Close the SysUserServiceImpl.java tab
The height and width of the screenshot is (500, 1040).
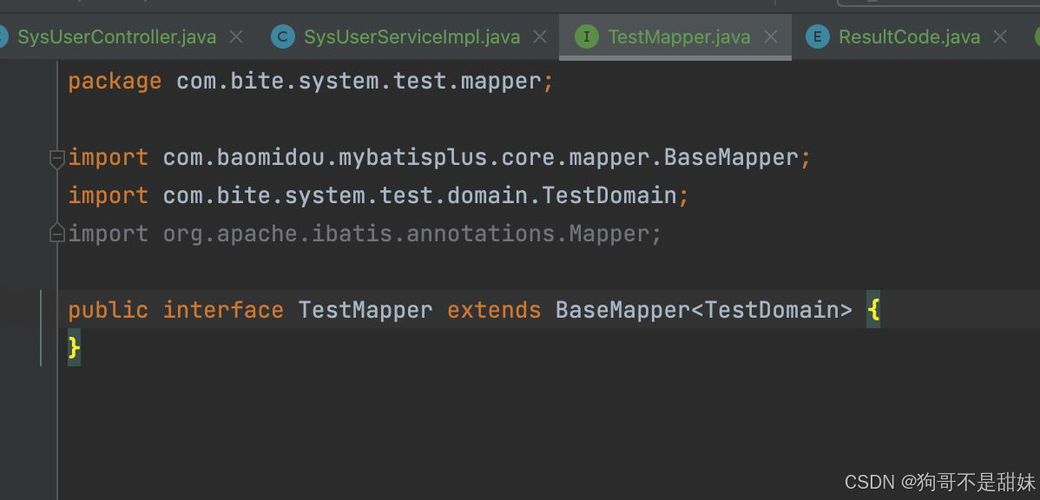point(540,37)
